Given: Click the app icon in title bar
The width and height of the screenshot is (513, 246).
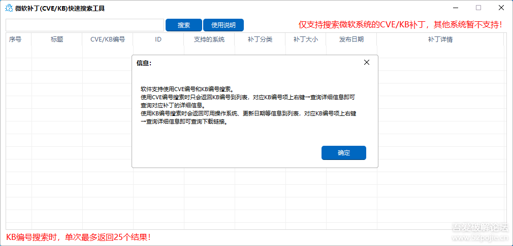Looking at the screenshot, I should [10, 8].
